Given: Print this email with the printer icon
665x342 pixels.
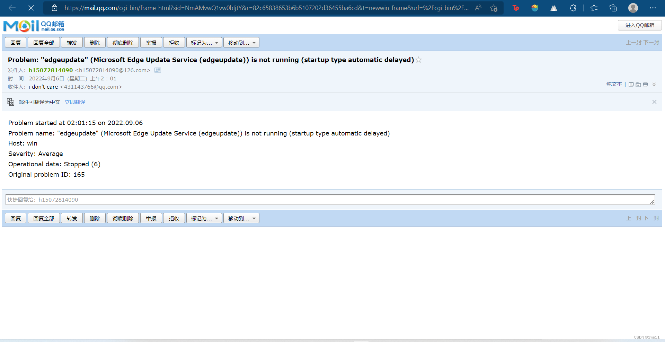Looking at the screenshot, I should [645, 85].
